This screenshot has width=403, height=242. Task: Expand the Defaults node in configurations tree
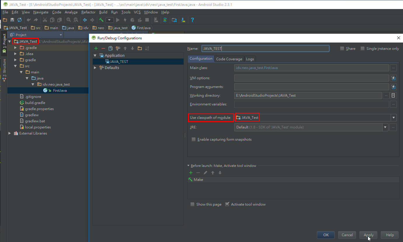point(95,68)
